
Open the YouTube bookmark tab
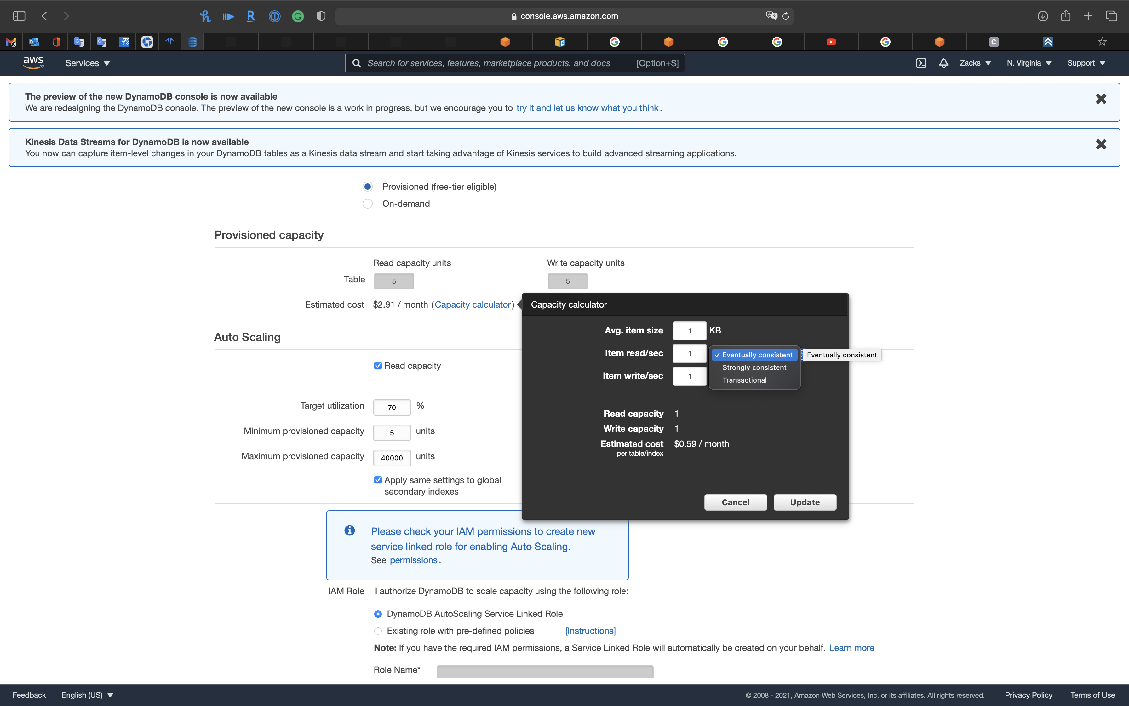pyautogui.click(x=831, y=42)
